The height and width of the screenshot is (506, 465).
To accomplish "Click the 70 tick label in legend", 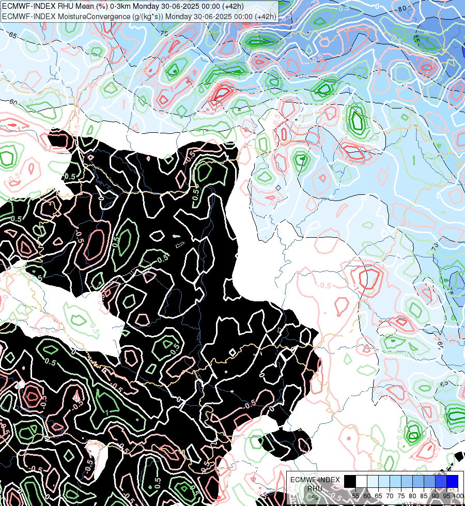I will 390,496.
